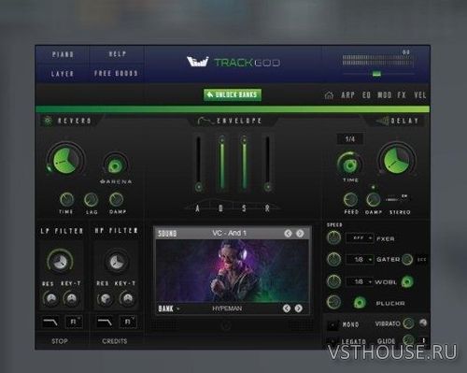Click the Reverb power icon

48,121
